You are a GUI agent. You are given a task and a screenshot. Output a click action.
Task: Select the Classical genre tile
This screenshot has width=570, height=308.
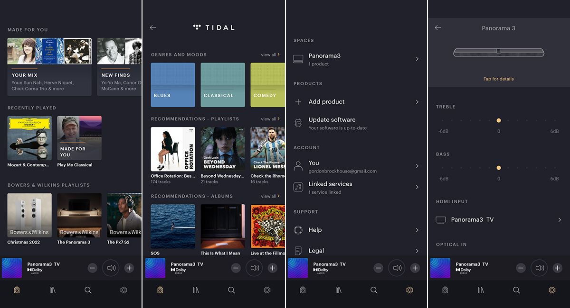223,85
